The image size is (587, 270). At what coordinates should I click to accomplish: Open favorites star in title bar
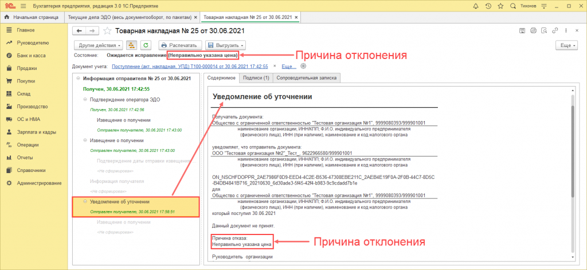pyautogui.click(x=500, y=6)
